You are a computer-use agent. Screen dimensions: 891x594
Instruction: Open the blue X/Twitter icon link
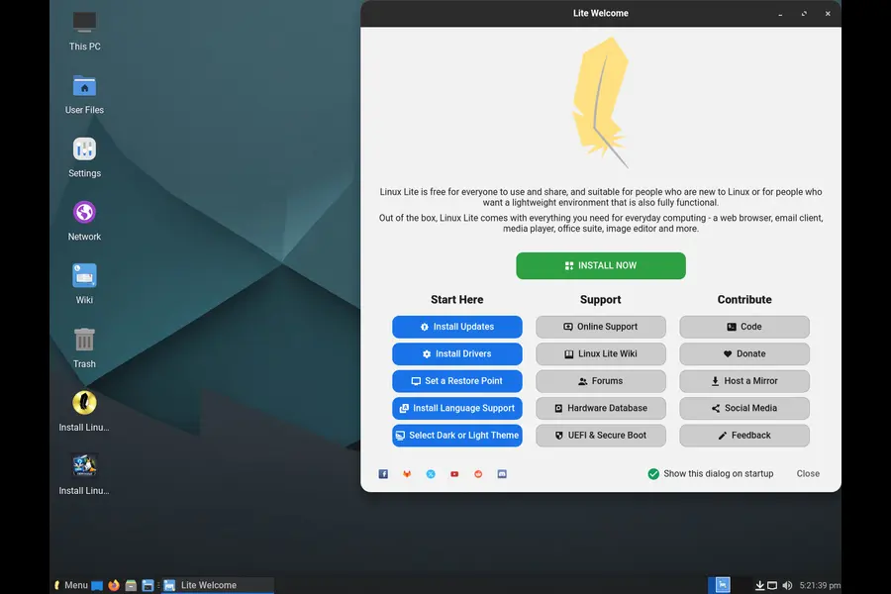431,473
